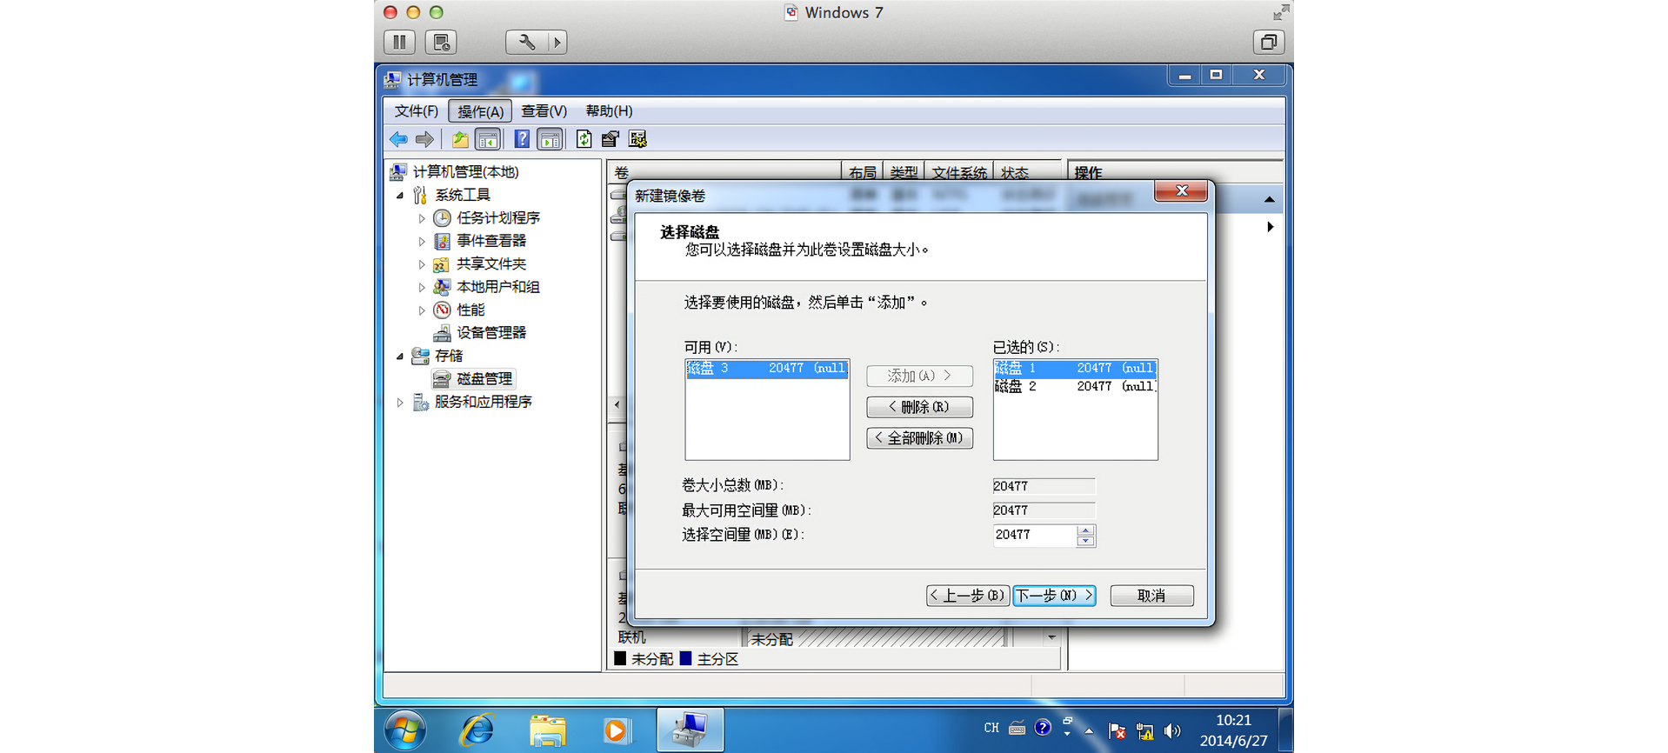The image size is (1668, 753).
Task: Open the Windows Start button
Action: 405,730
